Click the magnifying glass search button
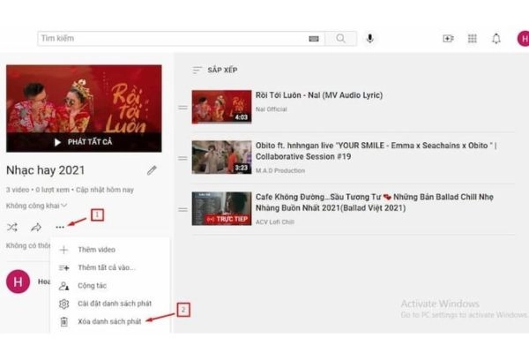Screen dimensions: 529x353 340,39
